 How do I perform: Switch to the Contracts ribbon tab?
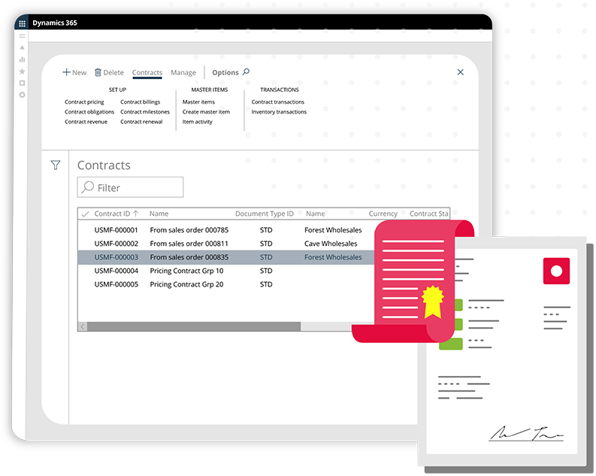coord(147,73)
